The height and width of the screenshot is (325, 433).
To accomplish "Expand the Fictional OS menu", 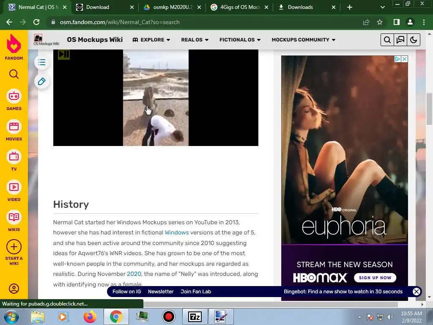I will tap(240, 40).
